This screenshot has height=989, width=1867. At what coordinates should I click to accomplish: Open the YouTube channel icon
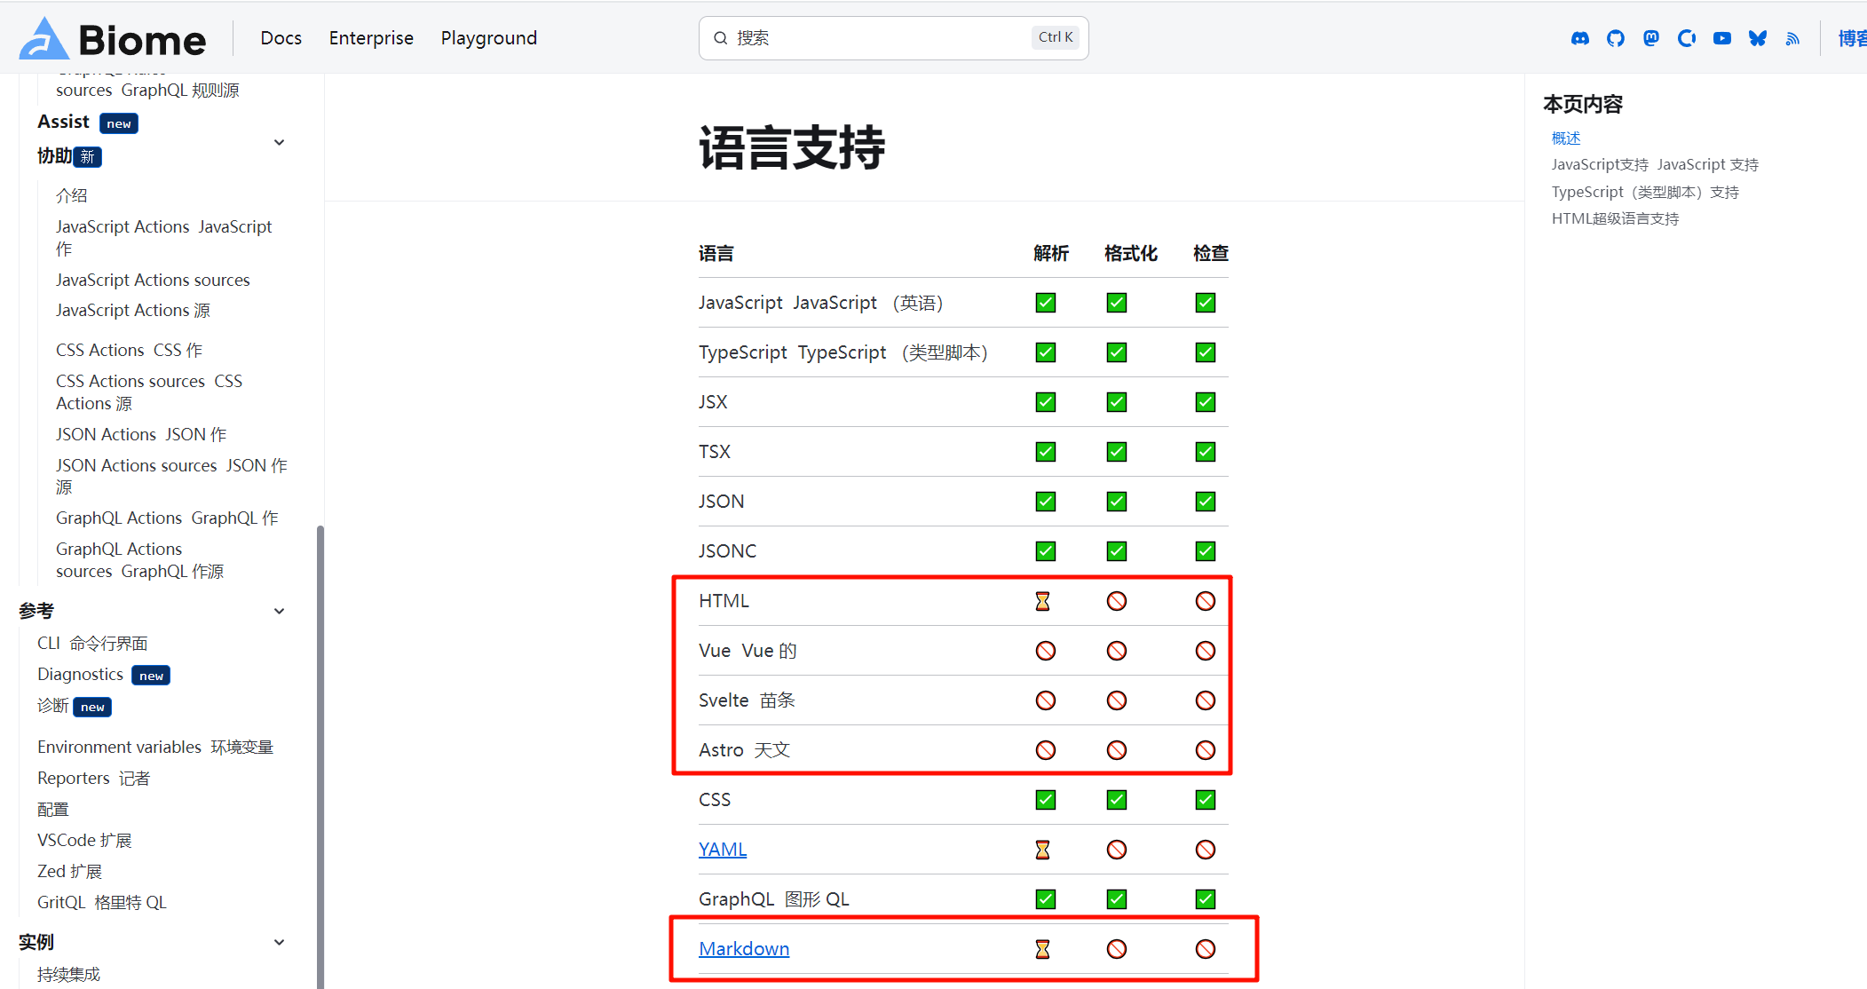(x=1721, y=38)
